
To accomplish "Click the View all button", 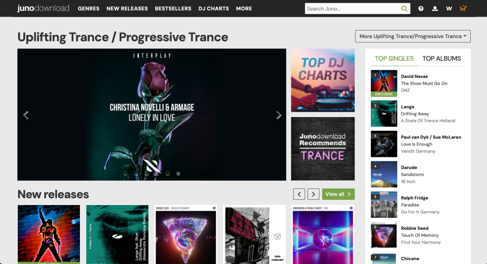I will click(x=338, y=194).
